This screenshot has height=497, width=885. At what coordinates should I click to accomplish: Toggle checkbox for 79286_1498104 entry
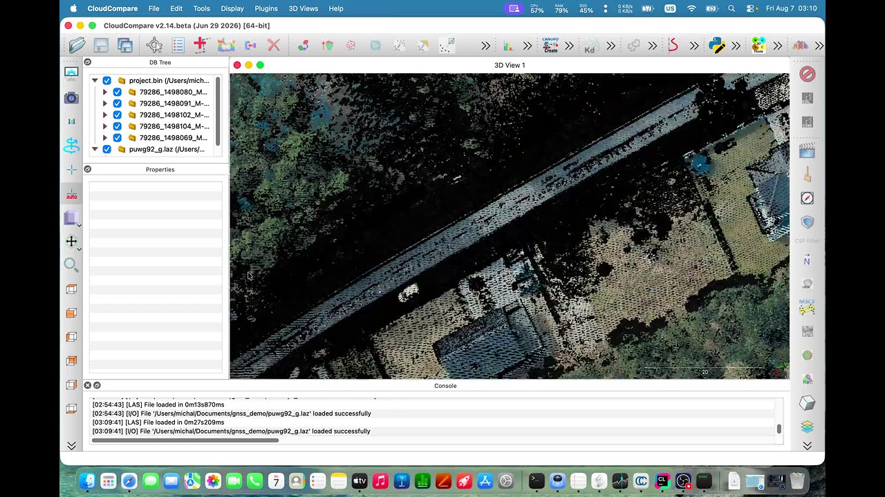click(117, 126)
